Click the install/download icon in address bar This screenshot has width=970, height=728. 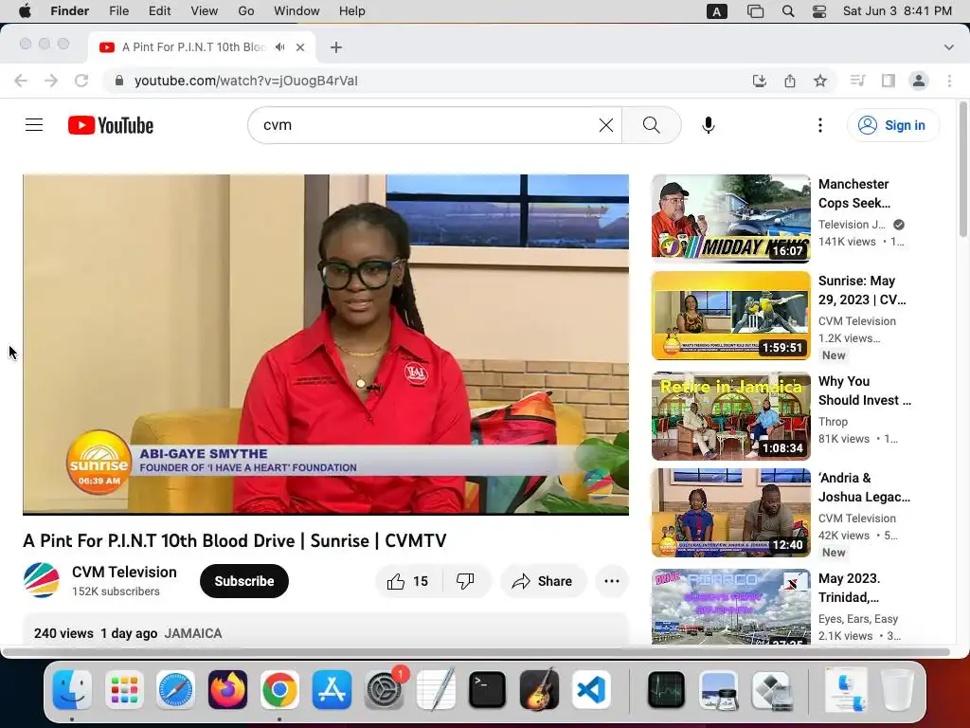coord(760,81)
